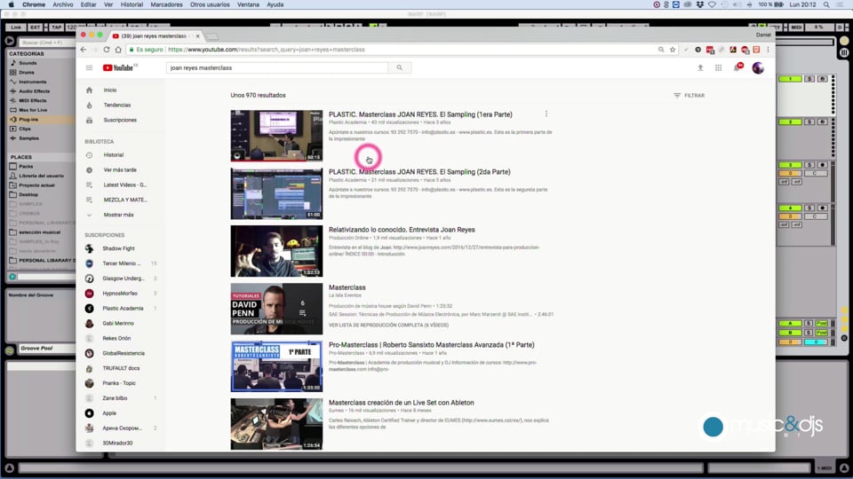Toggle track 3 activator in Ableton
The height and width of the screenshot is (479, 853).
point(790,165)
